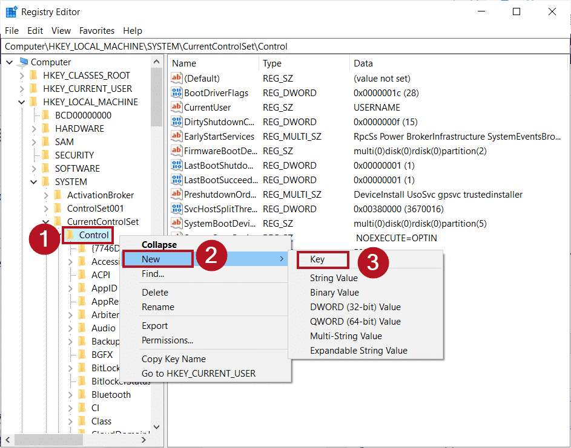Click Copy Key Name
This screenshot has width=571, height=448.
205,359
